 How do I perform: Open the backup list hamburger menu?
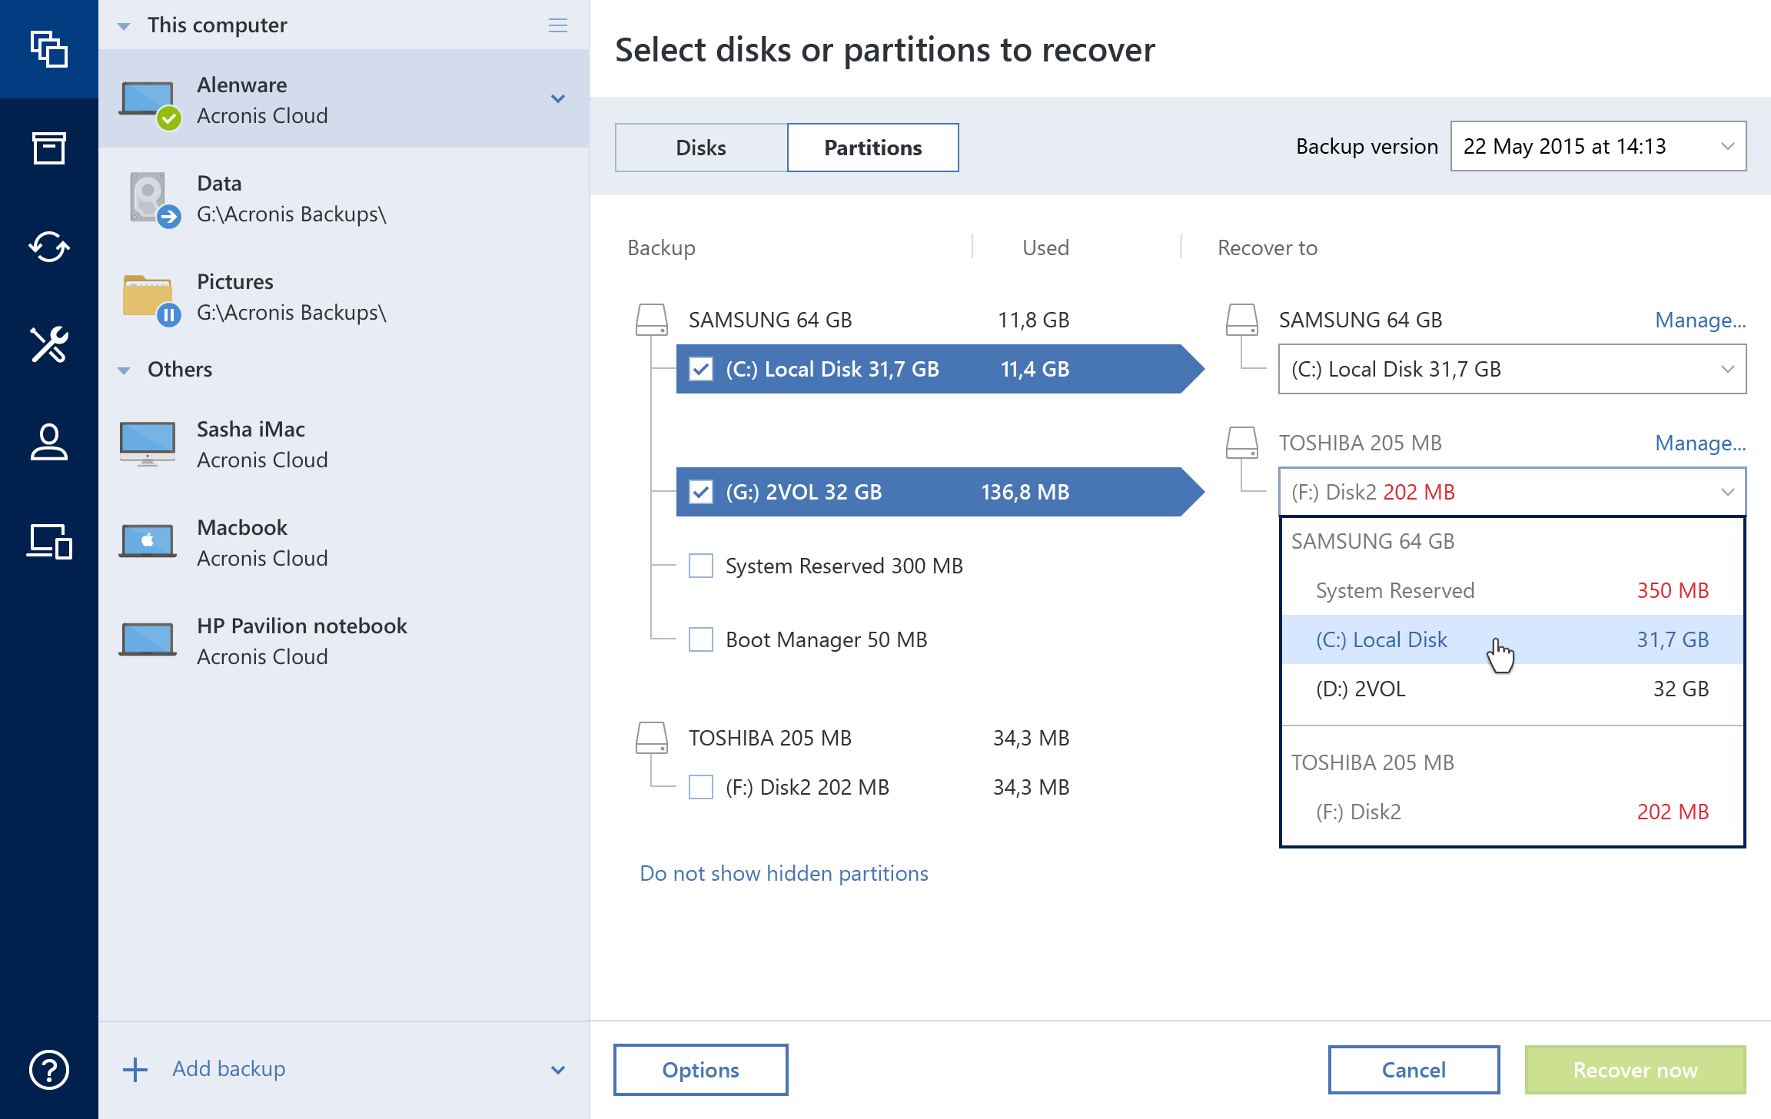[558, 25]
